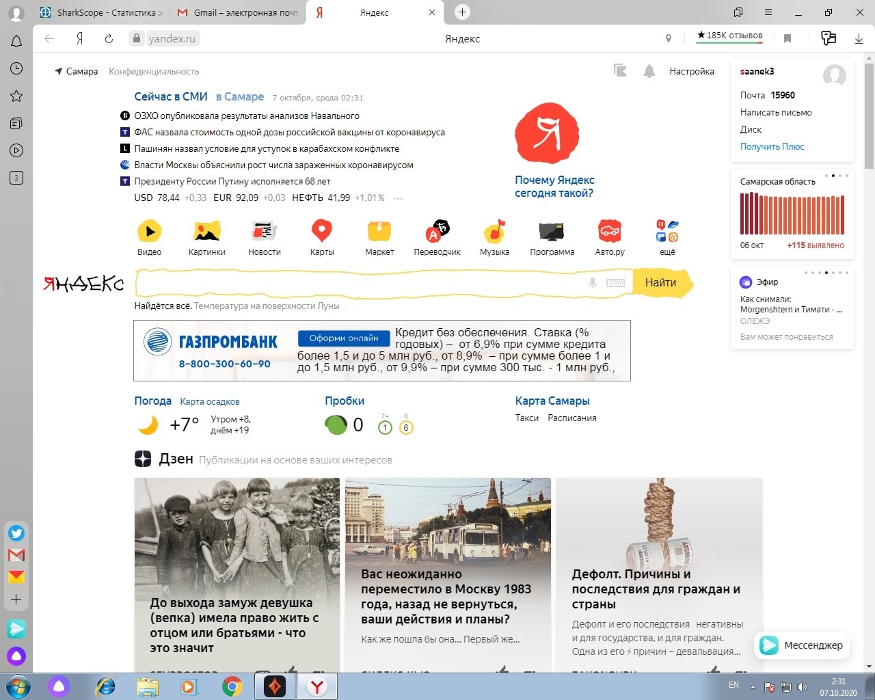Open the Новости service icon
875x700 pixels.
[264, 231]
